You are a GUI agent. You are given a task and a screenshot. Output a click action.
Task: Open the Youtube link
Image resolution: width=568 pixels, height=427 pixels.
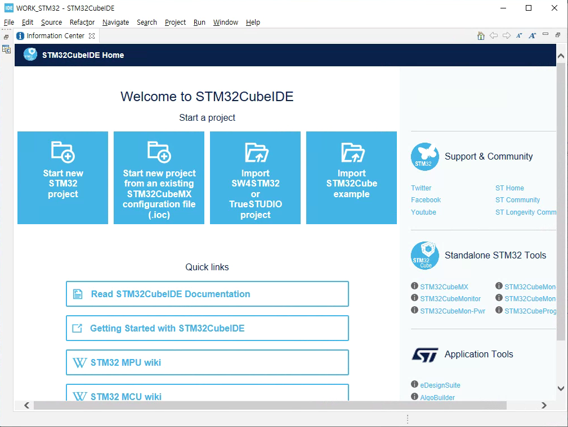pyautogui.click(x=423, y=212)
